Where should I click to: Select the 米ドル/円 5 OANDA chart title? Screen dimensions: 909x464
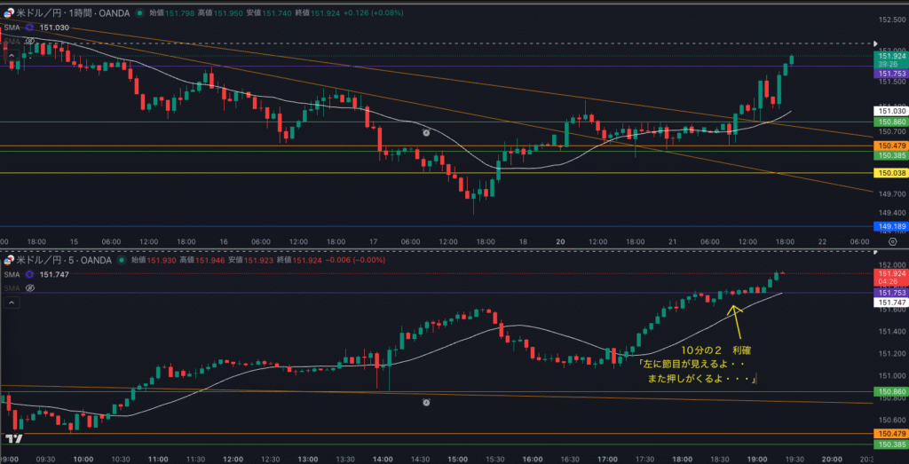60,260
